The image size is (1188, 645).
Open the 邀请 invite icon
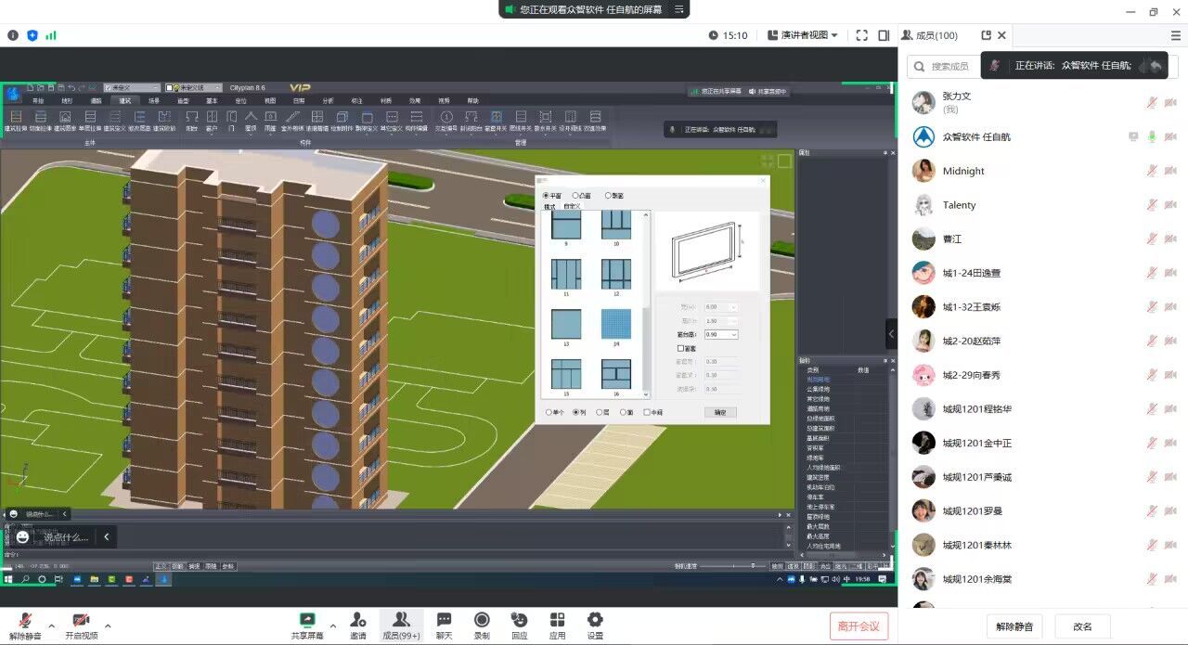point(358,620)
